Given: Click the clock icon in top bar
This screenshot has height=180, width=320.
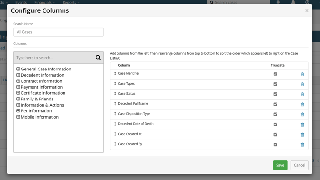Looking at the screenshot, I should click(x=307, y=2).
